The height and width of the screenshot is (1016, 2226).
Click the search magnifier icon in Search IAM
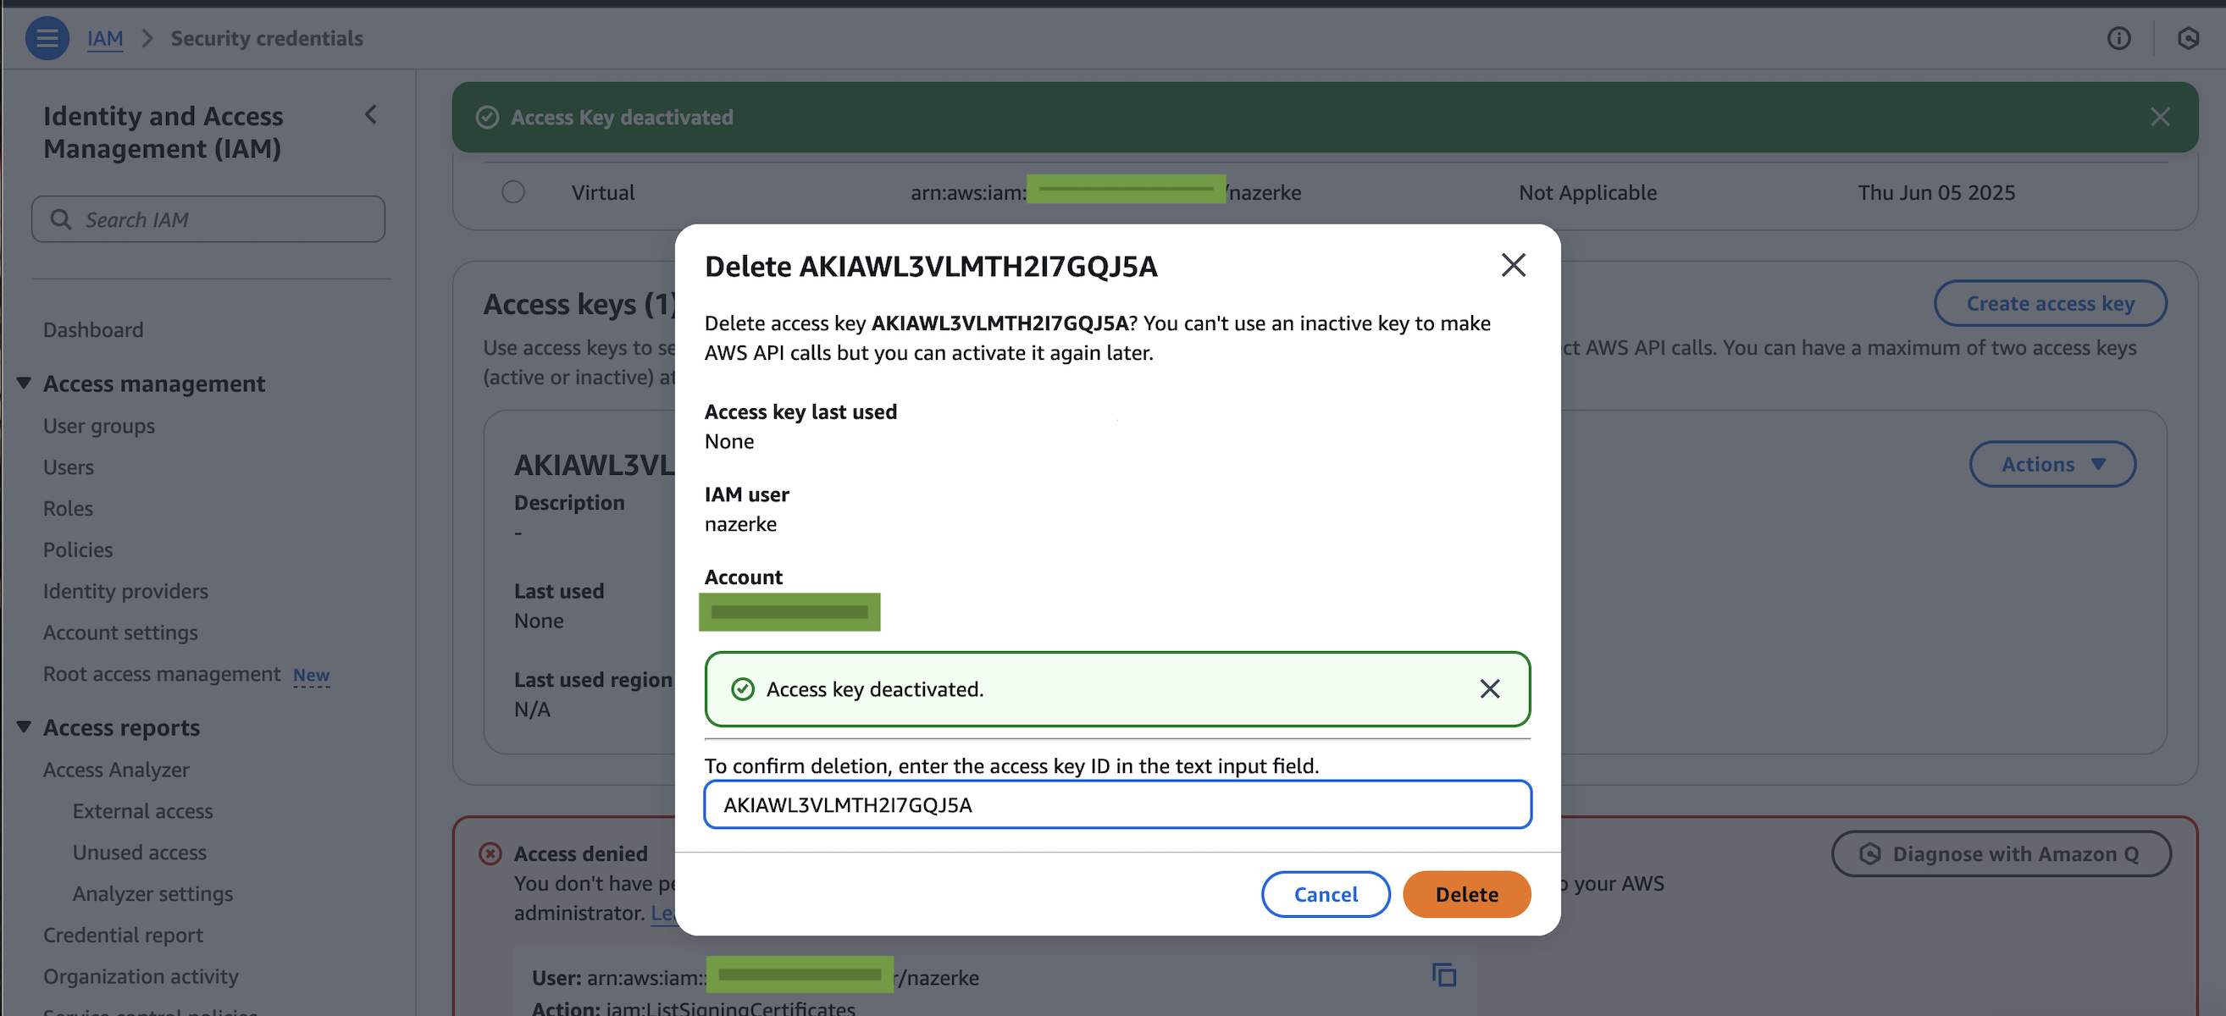coord(60,219)
